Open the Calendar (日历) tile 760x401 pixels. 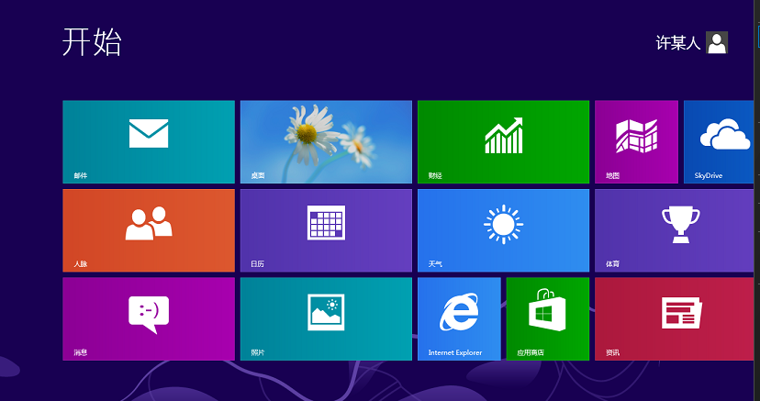[x=326, y=230]
